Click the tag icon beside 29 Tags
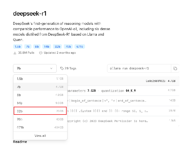Viewport: 186px width, 146px height. (62, 68)
